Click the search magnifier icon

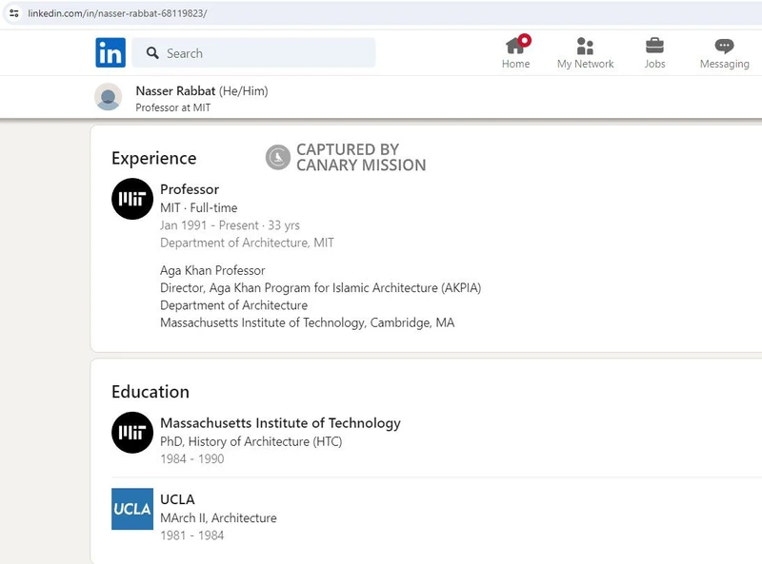tap(152, 53)
